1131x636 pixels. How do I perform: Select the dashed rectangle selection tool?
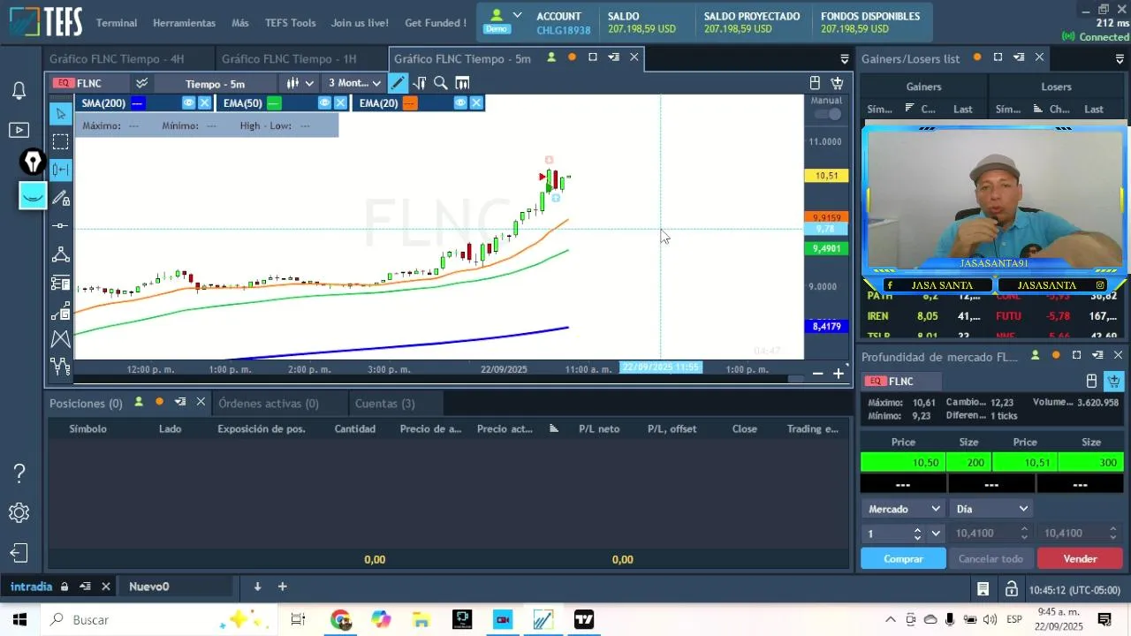pyautogui.click(x=60, y=141)
